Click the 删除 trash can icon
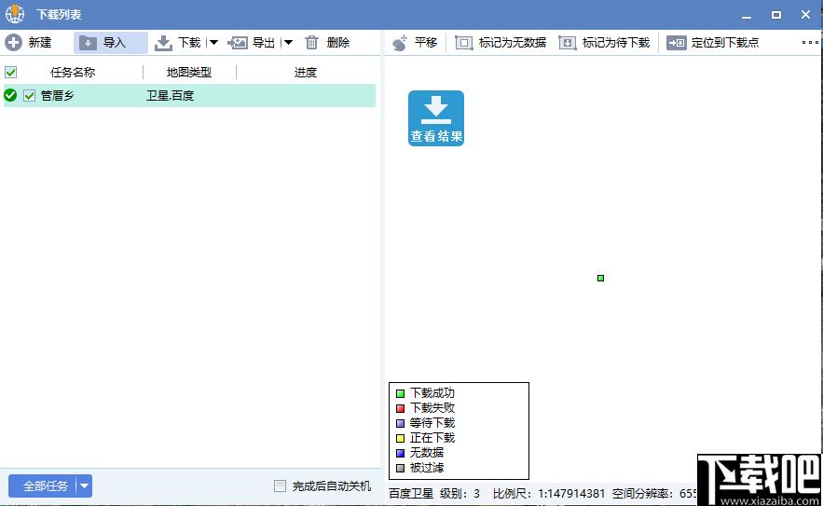 [312, 43]
